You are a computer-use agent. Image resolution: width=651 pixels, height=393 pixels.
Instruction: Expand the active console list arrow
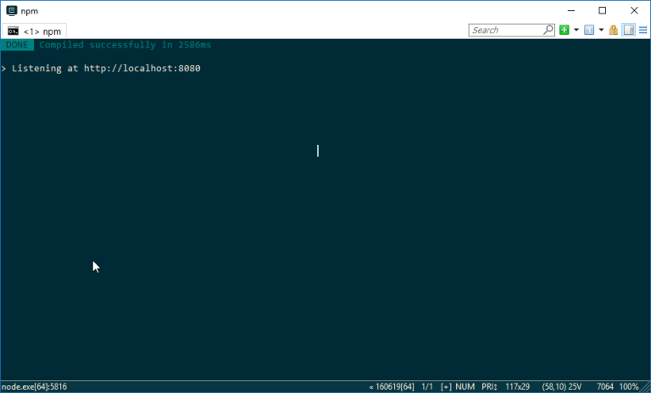click(601, 30)
